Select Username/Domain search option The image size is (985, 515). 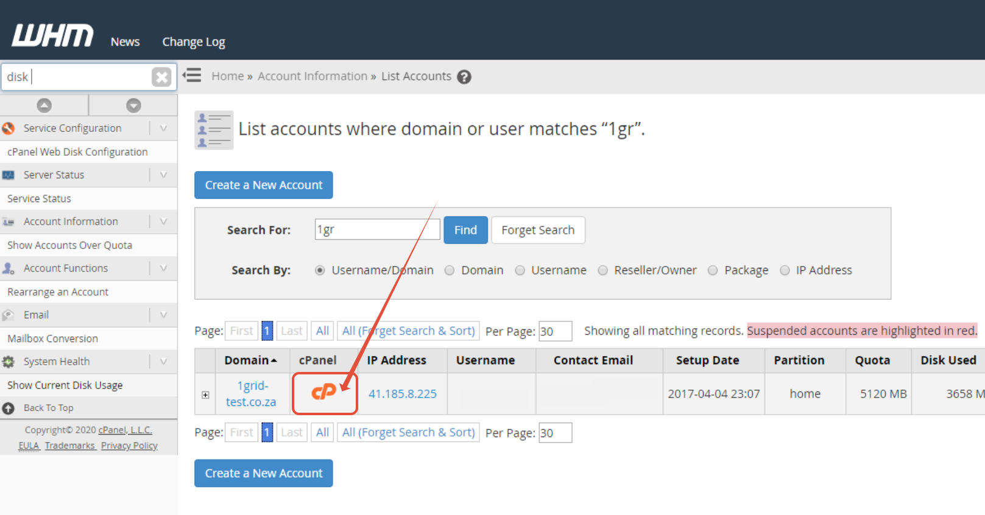click(x=320, y=270)
